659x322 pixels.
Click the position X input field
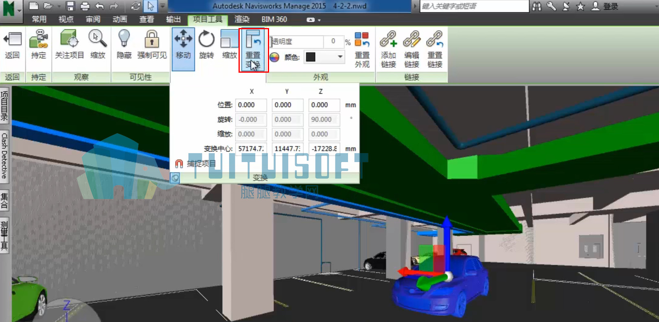point(251,105)
